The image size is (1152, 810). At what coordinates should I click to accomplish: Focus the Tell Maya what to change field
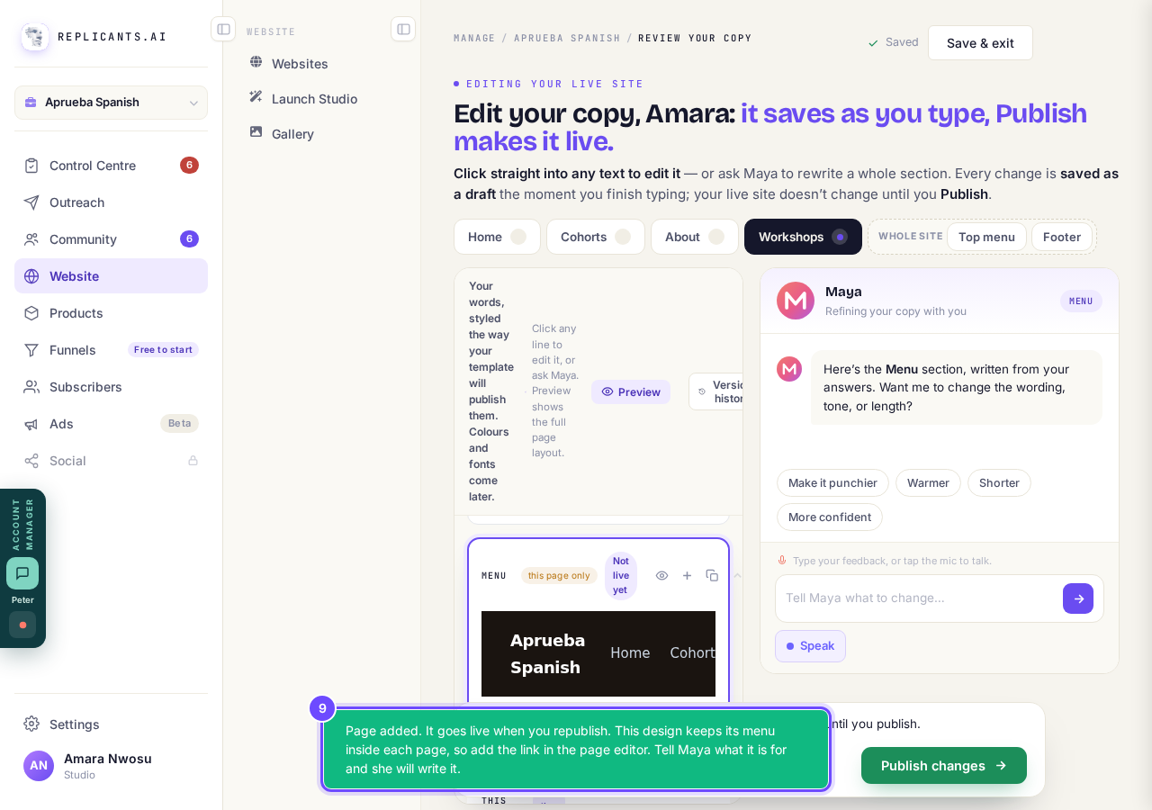point(918,598)
